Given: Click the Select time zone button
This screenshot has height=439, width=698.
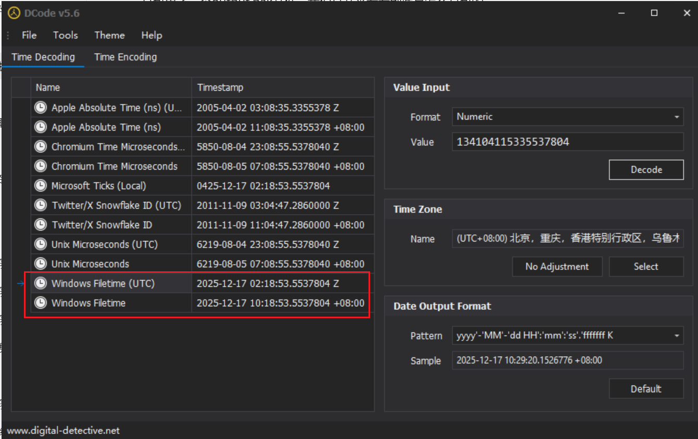Looking at the screenshot, I should (646, 267).
